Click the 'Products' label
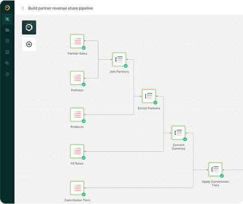The width and height of the screenshot is (243, 204). click(77, 127)
